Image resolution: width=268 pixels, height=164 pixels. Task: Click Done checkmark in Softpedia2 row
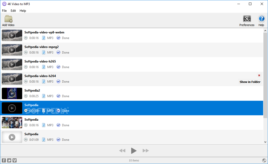pyautogui.click(x=58, y=96)
